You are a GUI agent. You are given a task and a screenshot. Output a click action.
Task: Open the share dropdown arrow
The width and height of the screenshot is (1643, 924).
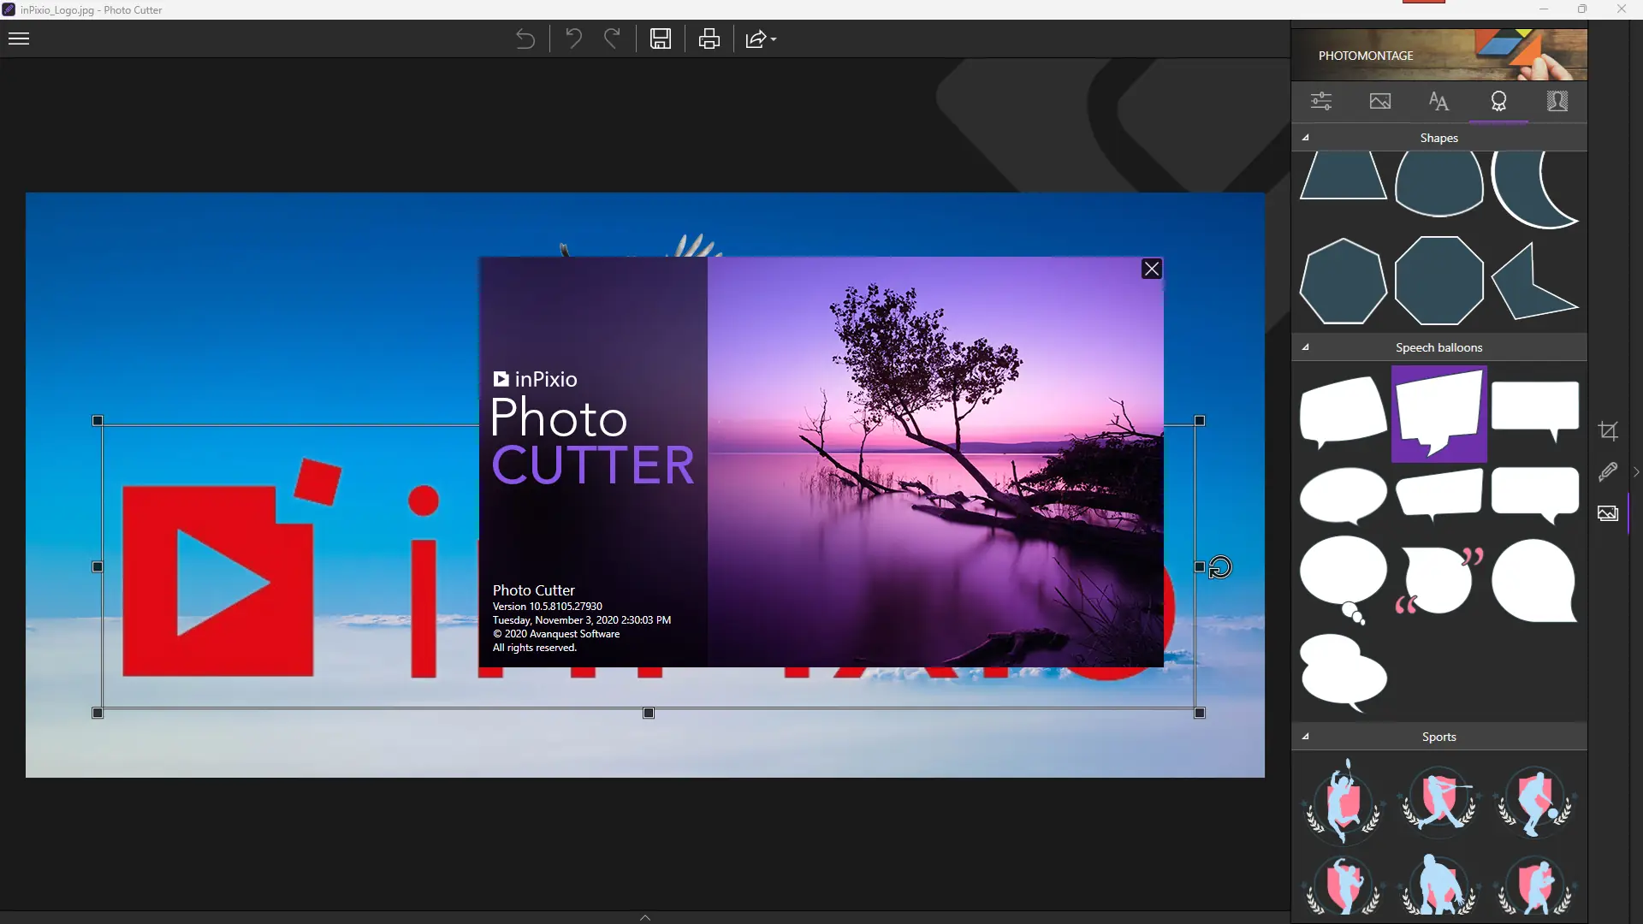(x=774, y=39)
